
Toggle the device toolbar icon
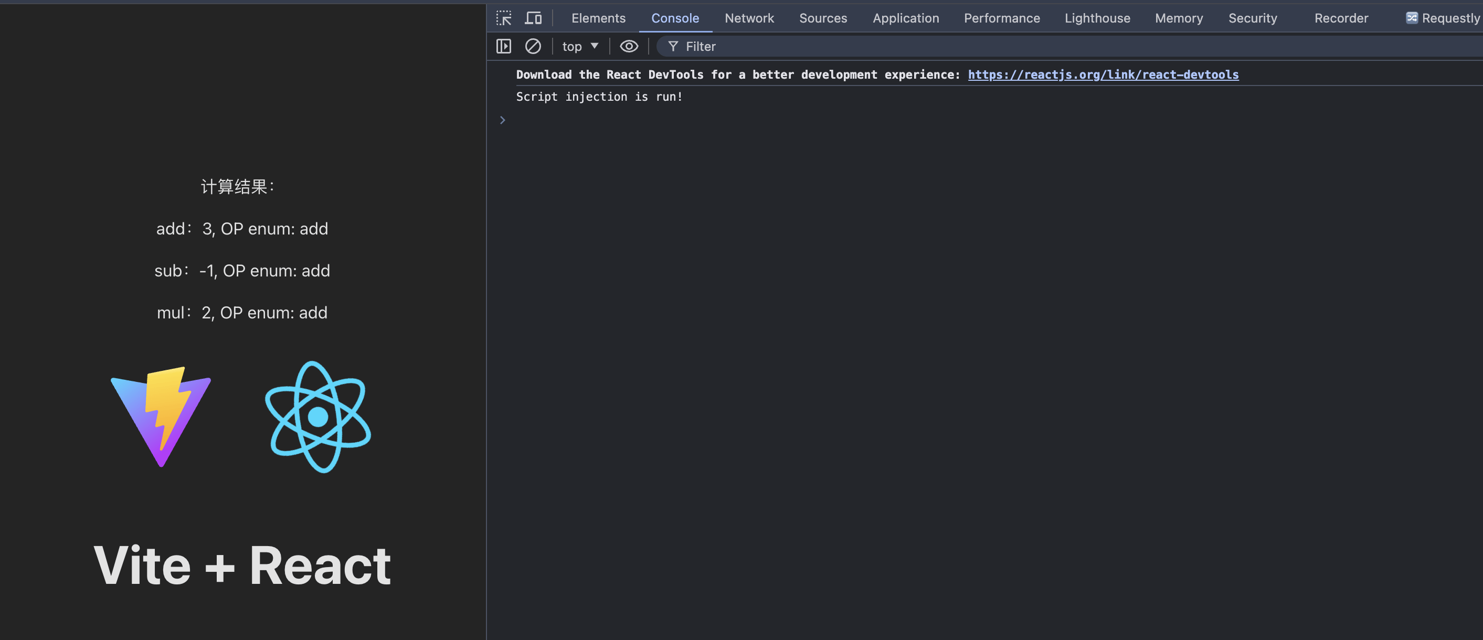point(533,18)
